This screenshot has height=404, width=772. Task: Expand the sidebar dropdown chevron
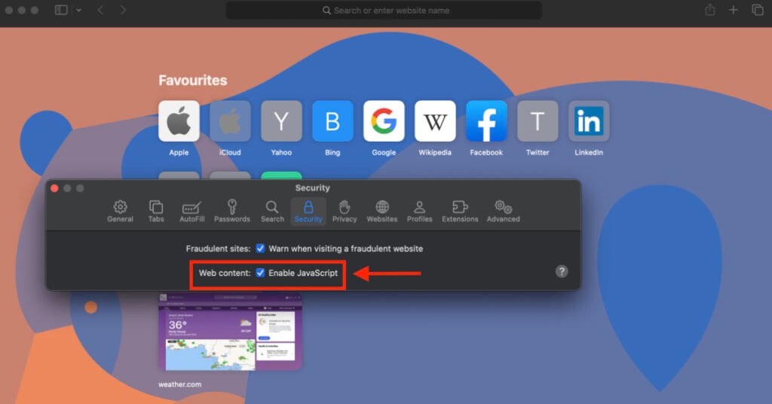tap(78, 11)
